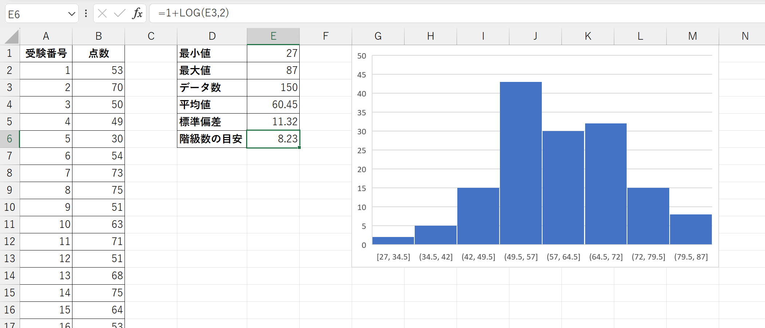Image resolution: width=765 pixels, height=328 pixels.
Task: Click the vertical axis value 50
Action: point(361,56)
